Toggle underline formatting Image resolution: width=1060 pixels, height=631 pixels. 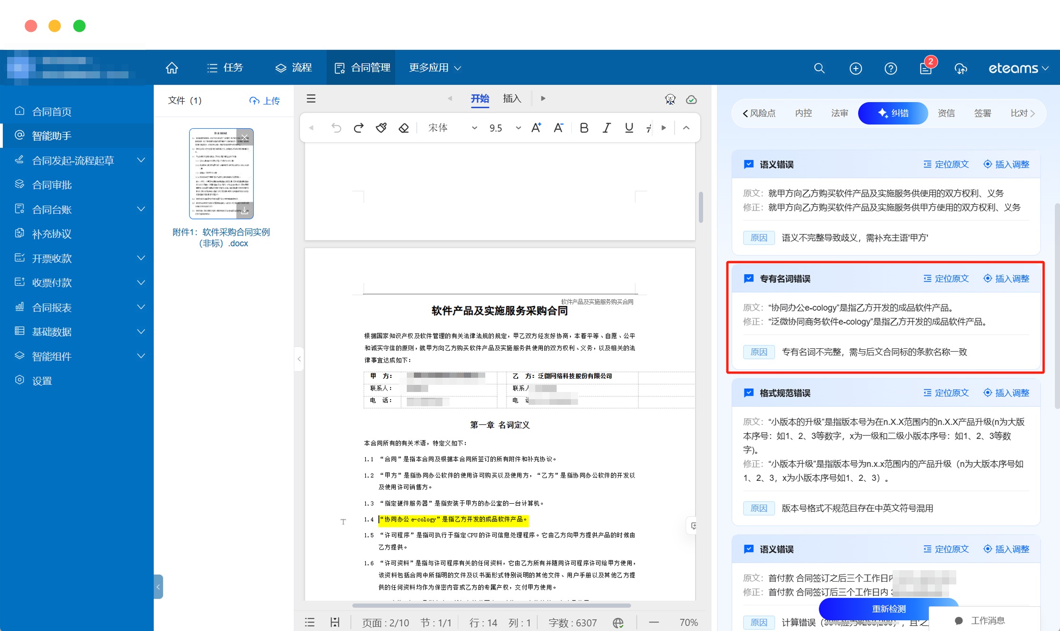coord(629,128)
